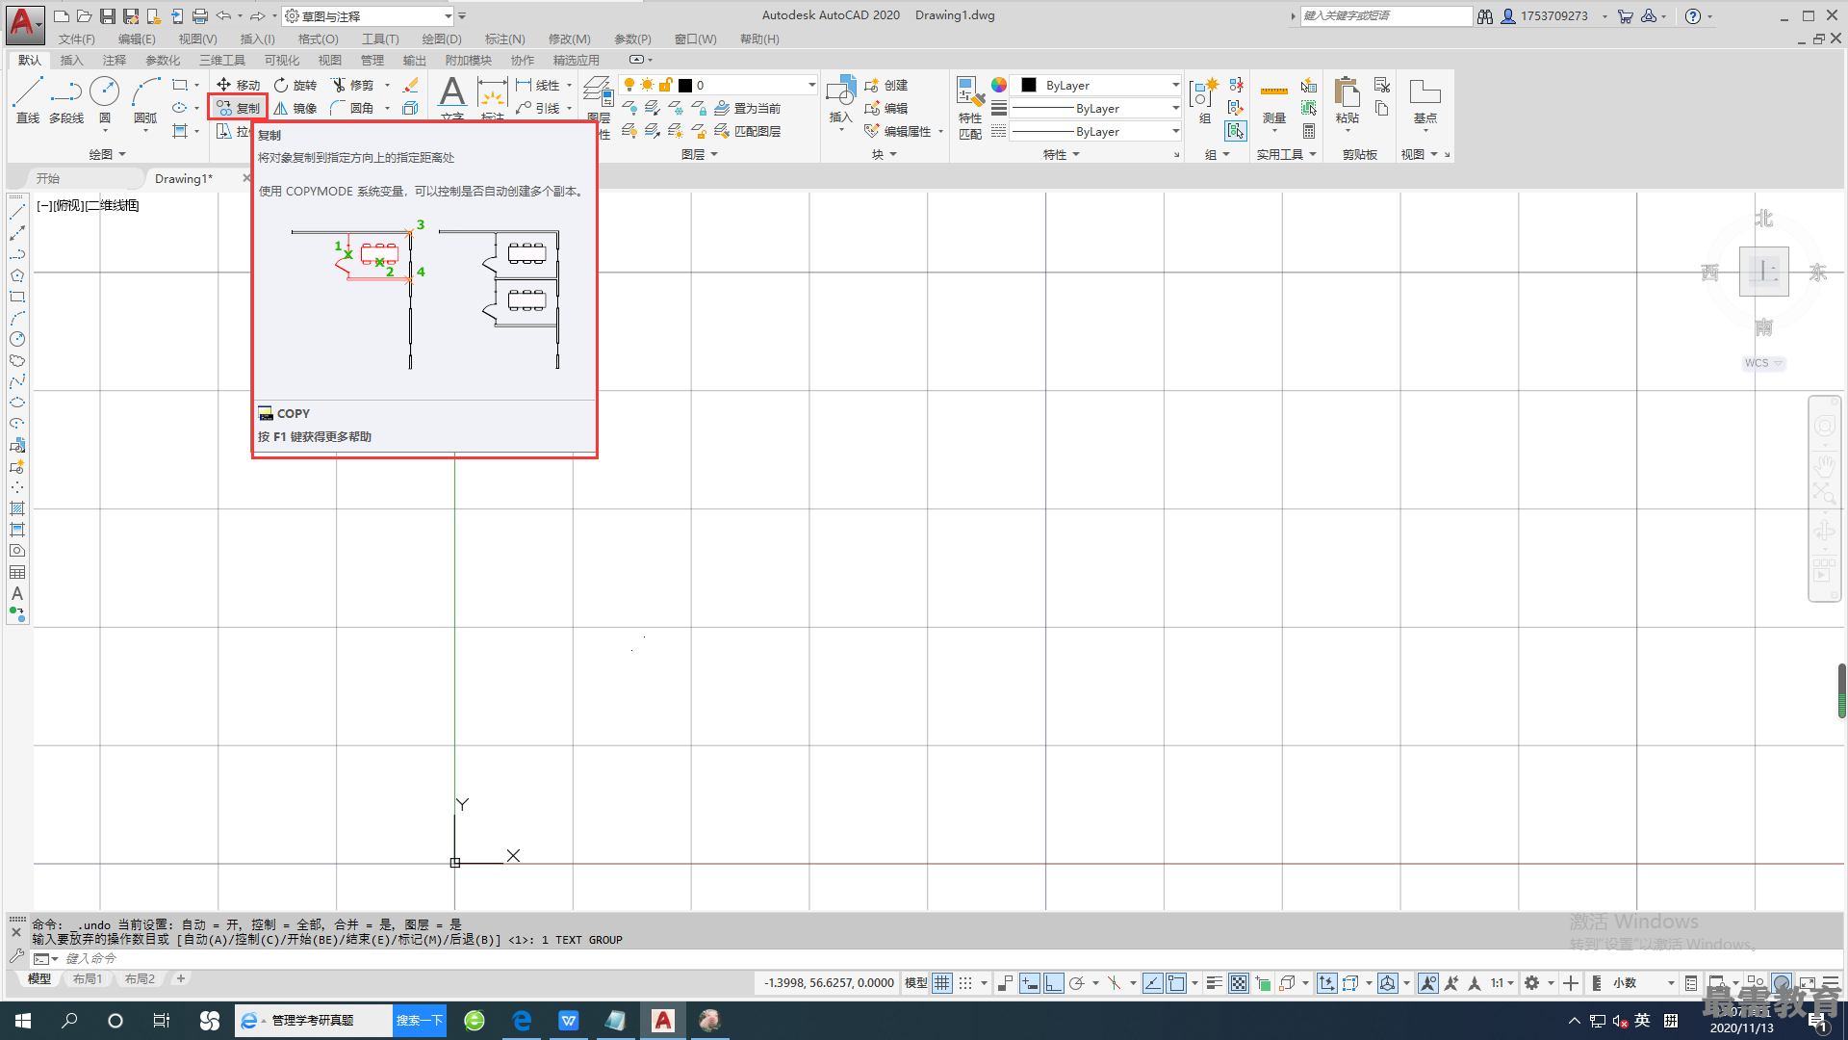
Task: Click the 模型 model space button
Action: click(915, 983)
